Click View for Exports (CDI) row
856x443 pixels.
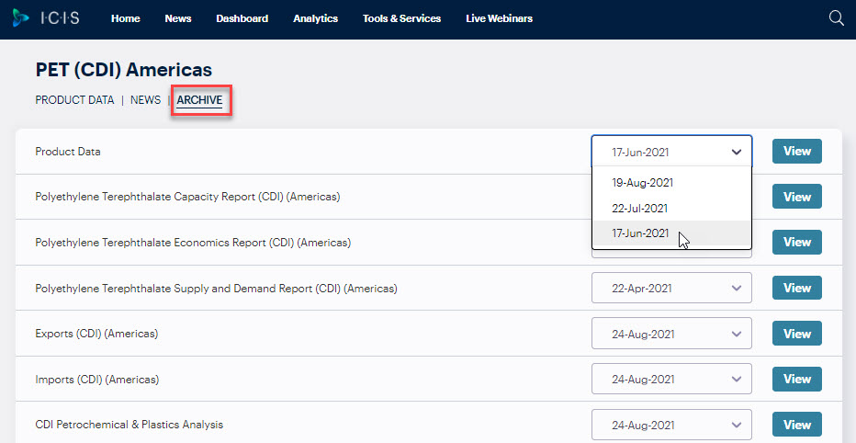point(796,334)
